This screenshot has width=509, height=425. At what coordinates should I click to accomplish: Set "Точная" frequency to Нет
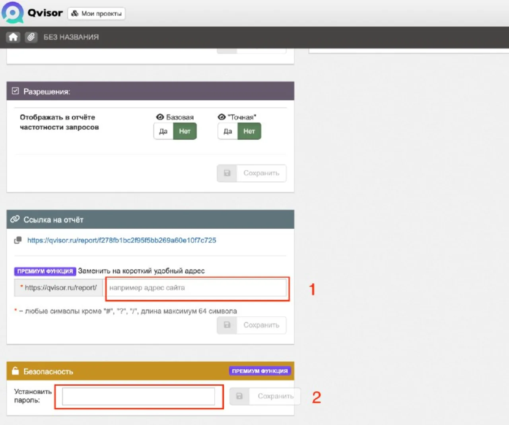pyautogui.click(x=249, y=131)
